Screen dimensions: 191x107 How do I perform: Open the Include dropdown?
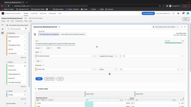pyautogui.click(x=39, y=48)
